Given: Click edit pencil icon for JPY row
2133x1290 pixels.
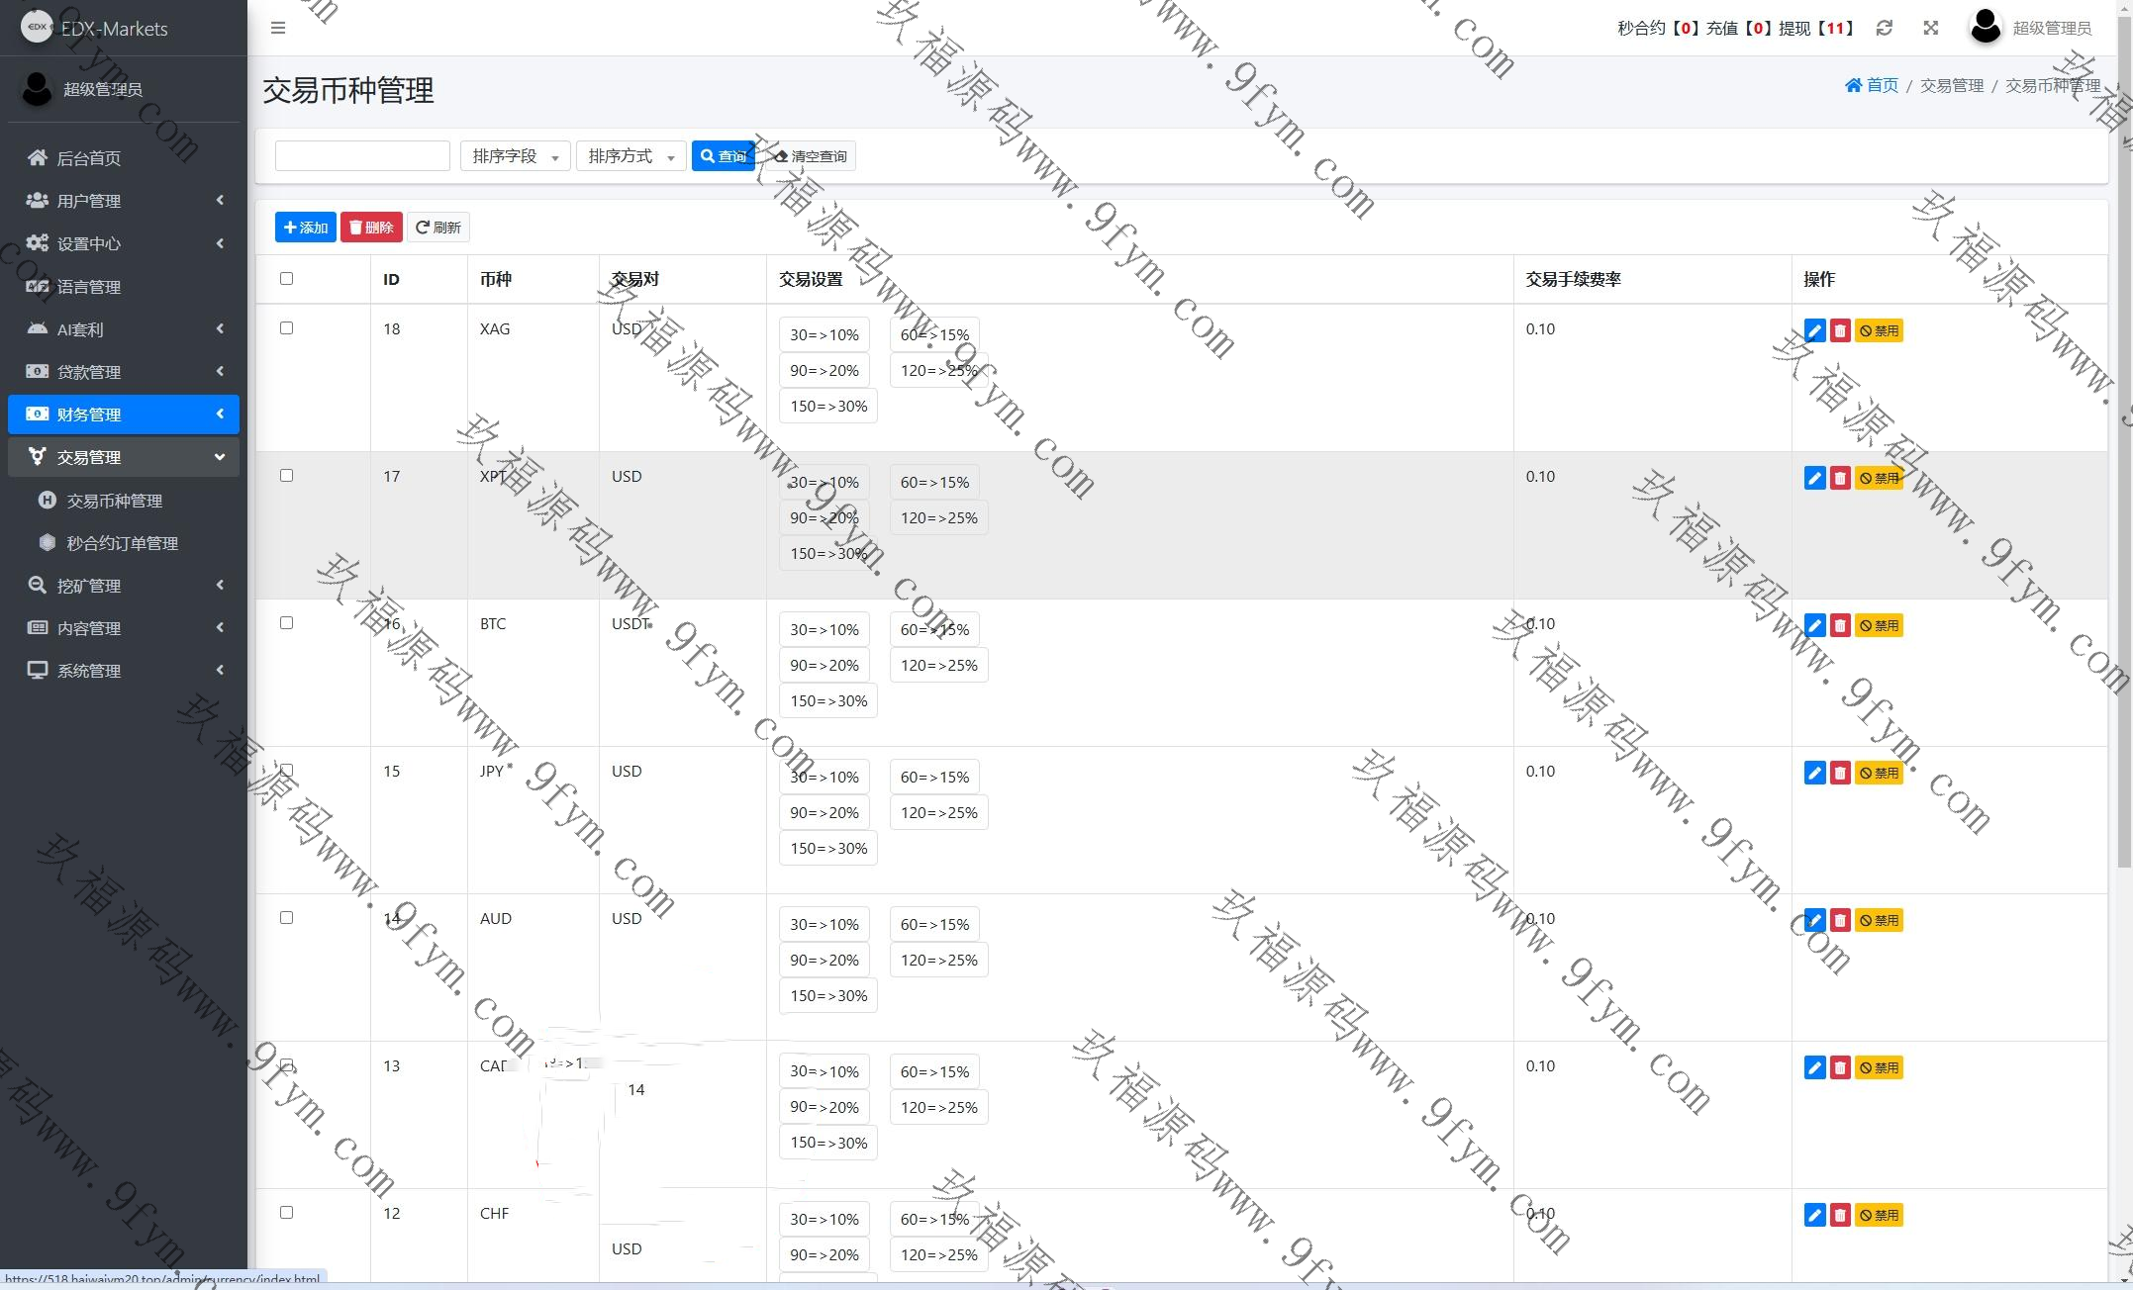Looking at the screenshot, I should click(x=1813, y=774).
